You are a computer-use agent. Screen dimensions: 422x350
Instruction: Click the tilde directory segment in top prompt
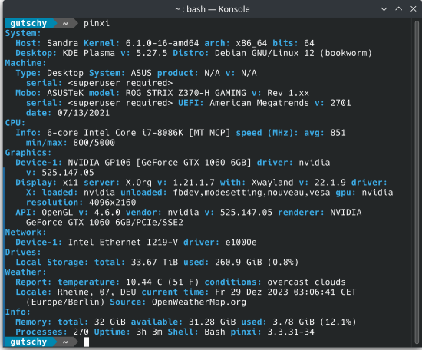tap(65, 24)
